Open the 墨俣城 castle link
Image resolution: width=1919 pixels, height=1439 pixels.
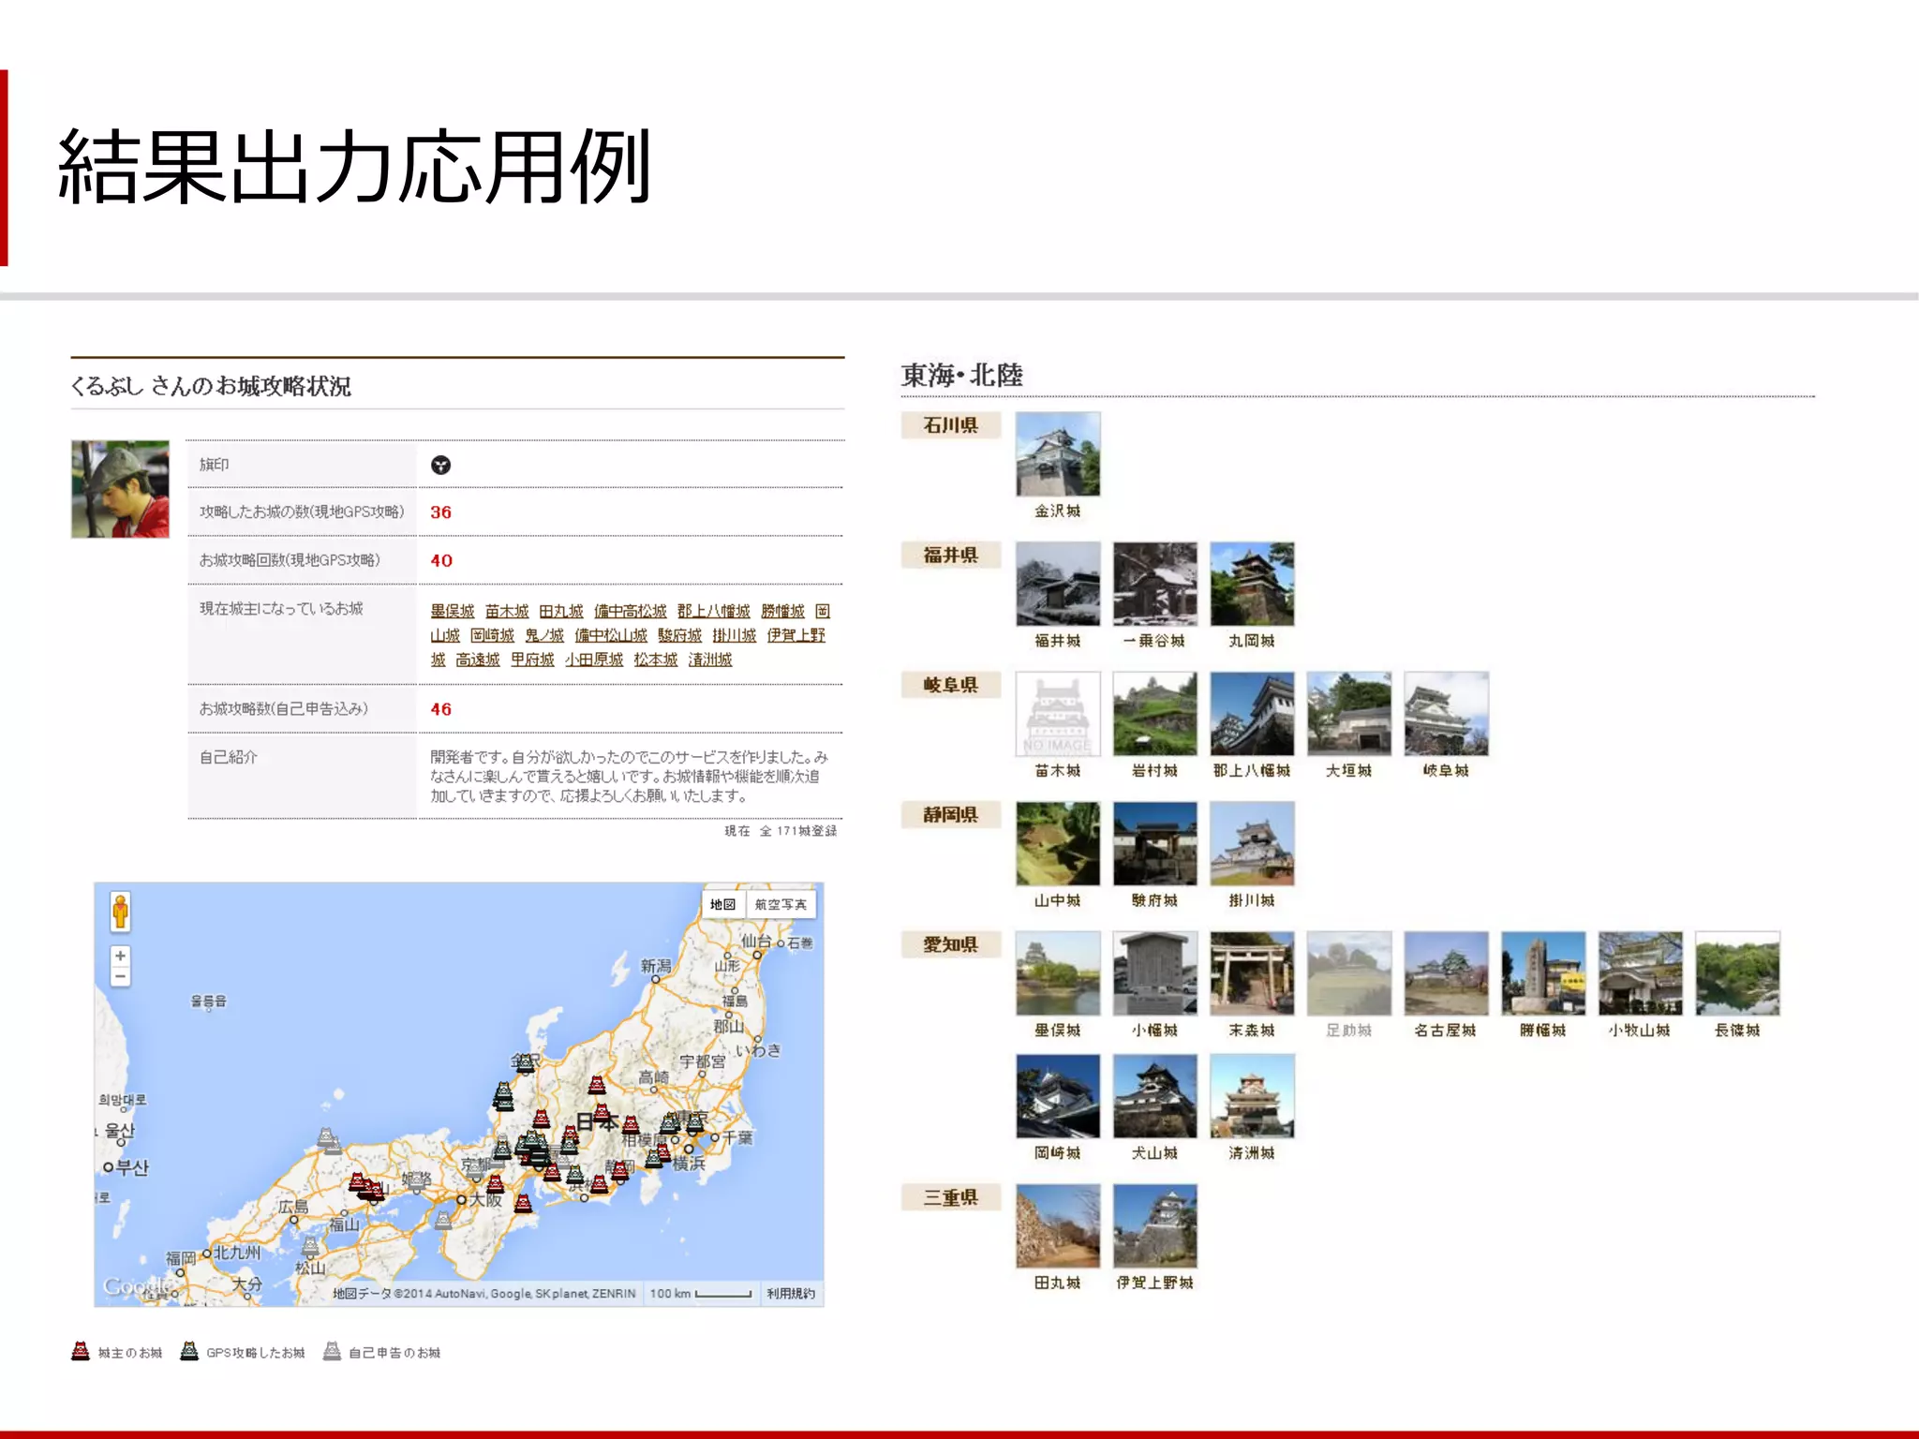[x=453, y=611]
